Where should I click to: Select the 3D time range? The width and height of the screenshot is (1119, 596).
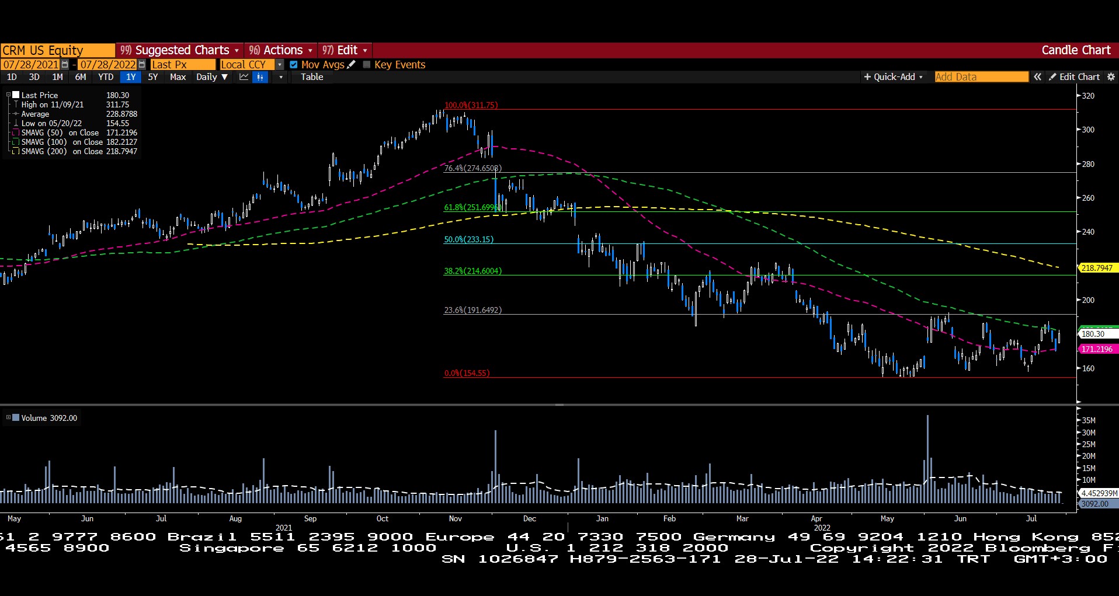pyautogui.click(x=34, y=77)
